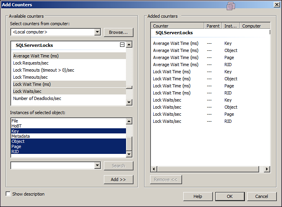Viewport: 282px width, 207px height.
Task: Open Help for Add Counters
Action: (x=198, y=196)
